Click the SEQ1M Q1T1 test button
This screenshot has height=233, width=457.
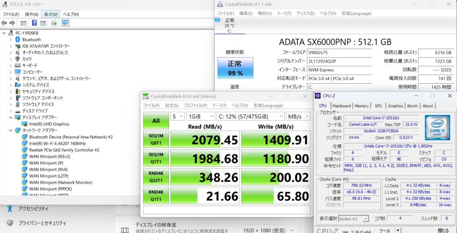tap(156, 158)
